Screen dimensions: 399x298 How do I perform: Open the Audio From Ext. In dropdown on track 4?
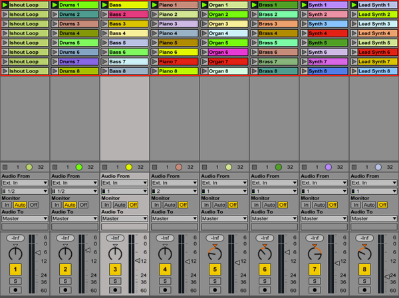(x=174, y=182)
